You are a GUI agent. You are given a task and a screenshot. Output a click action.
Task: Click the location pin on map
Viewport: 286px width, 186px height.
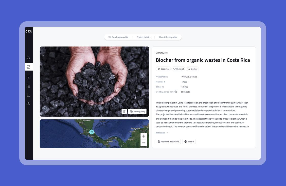[x=92, y=132]
